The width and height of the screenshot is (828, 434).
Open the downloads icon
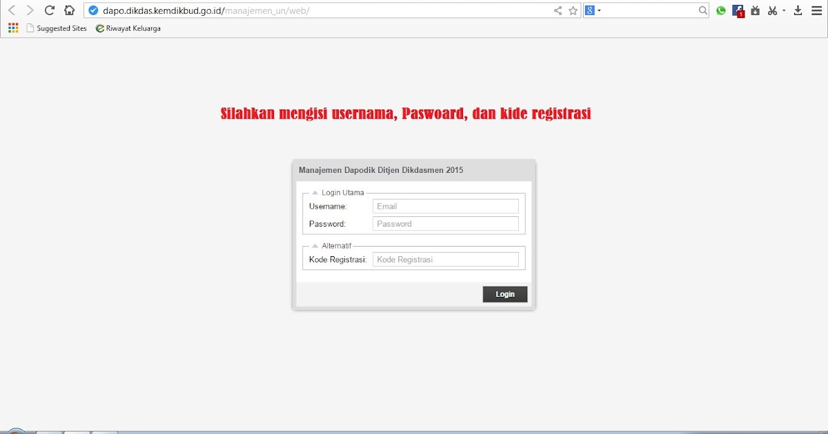pyautogui.click(x=798, y=10)
